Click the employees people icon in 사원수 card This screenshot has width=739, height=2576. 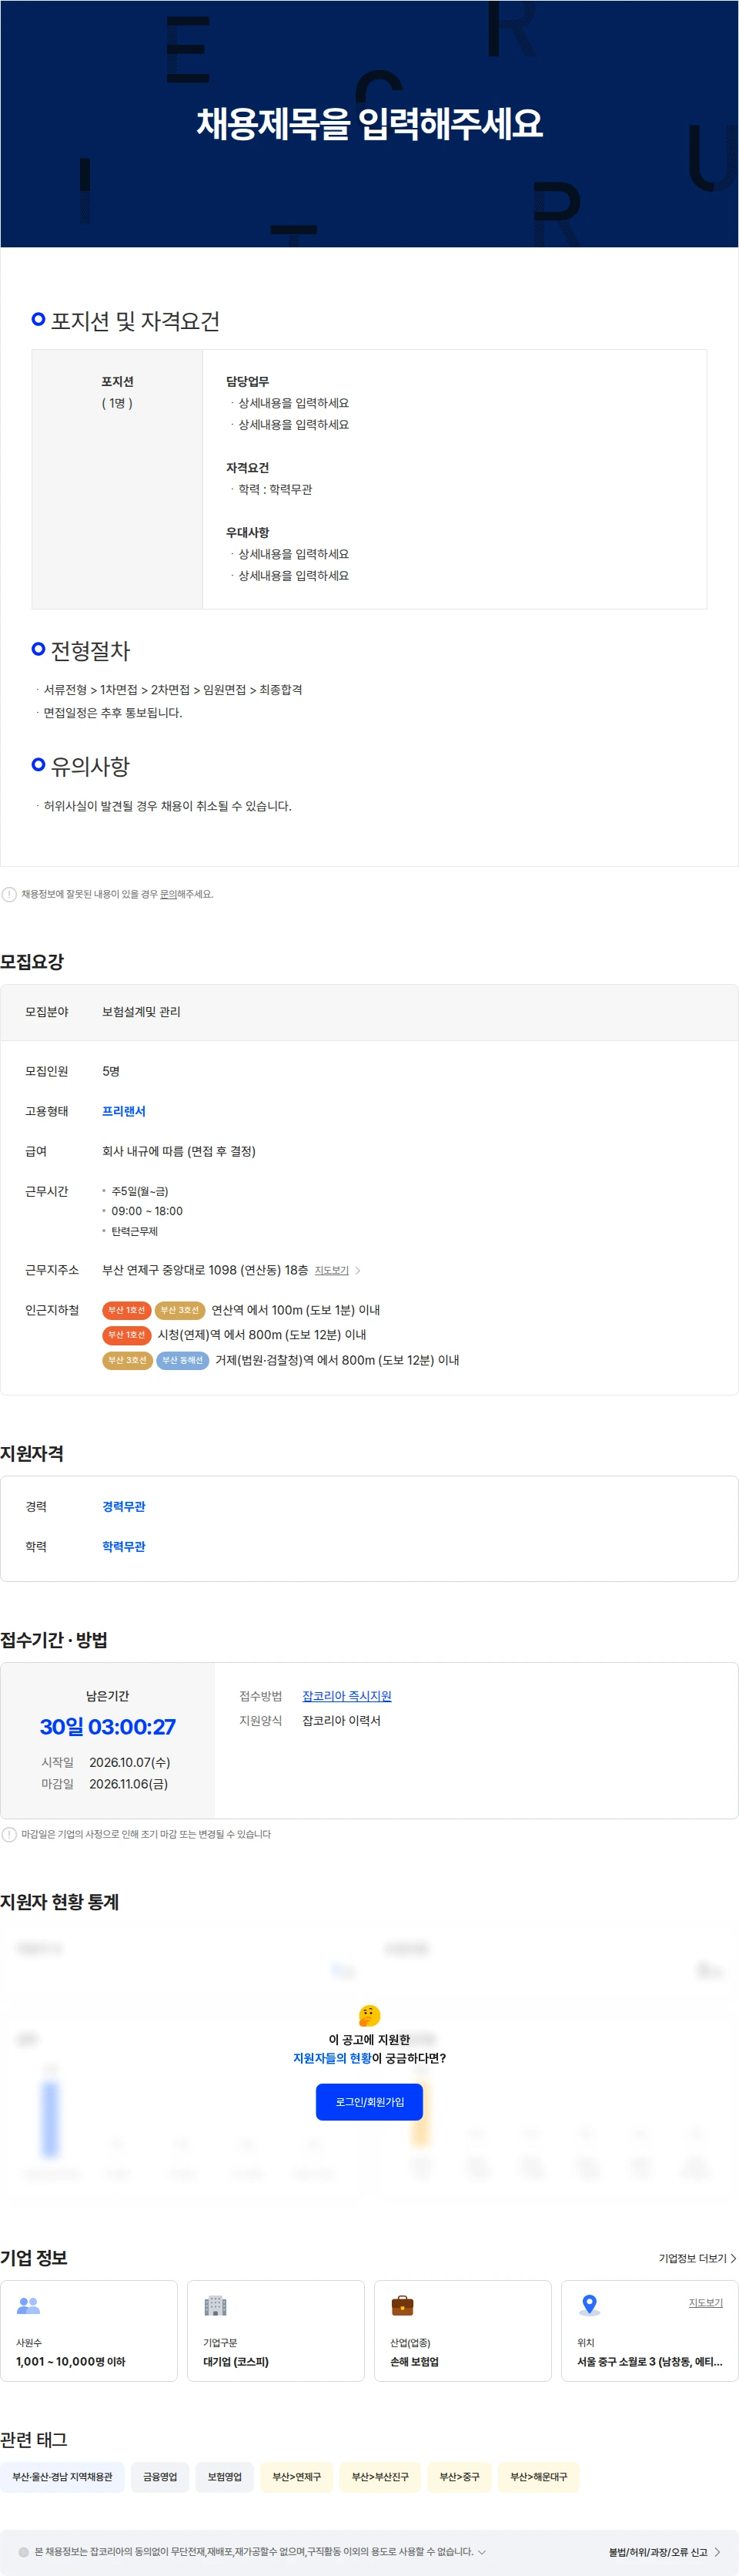pyautogui.click(x=28, y=2305)
